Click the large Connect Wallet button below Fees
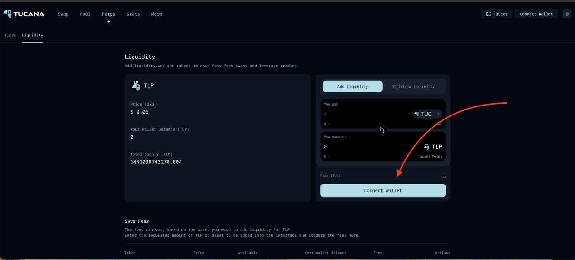Viewport: 575px width, 260px height. pyautogui.click(x=383, y=190)
